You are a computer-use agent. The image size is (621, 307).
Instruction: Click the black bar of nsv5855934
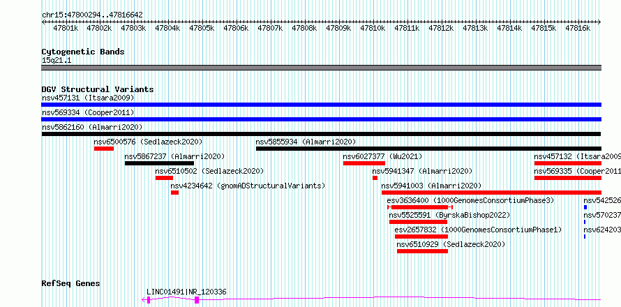click(x=428, y=149)
